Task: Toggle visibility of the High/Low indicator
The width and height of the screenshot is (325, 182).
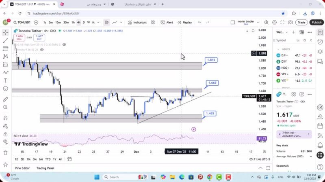Action: point(65,44)
